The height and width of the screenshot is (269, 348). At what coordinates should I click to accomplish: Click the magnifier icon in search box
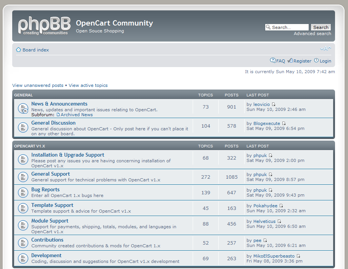pos(268,27)
